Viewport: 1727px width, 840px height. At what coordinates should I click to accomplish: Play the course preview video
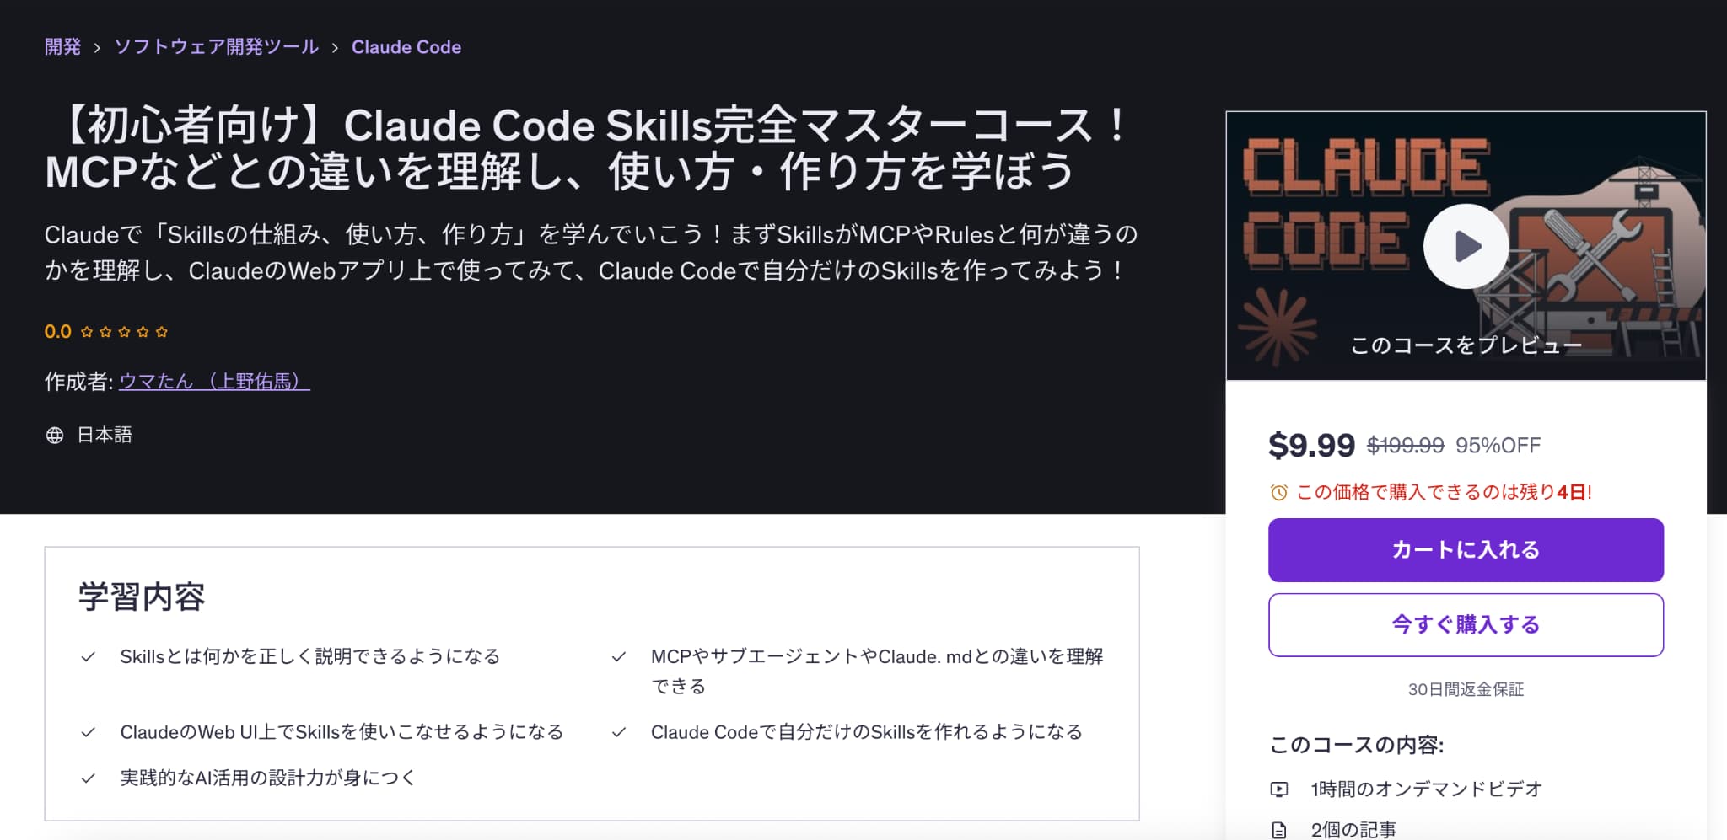[x=1466, y=246]
